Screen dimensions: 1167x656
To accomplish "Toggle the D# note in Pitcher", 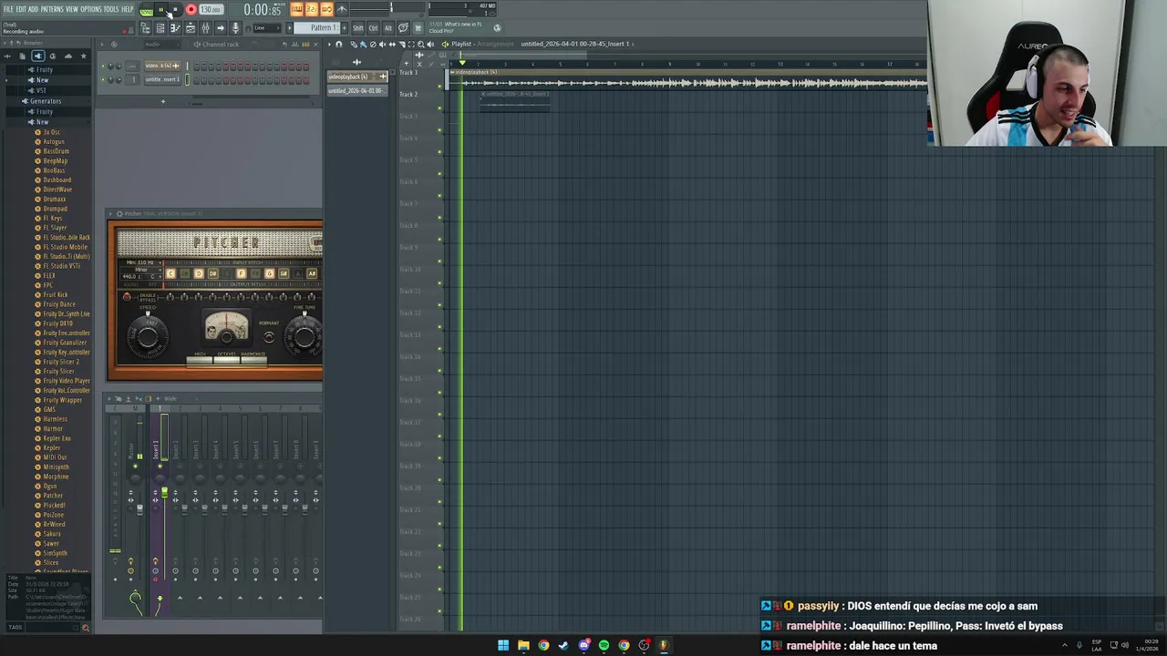I will [x=212, y=273].
